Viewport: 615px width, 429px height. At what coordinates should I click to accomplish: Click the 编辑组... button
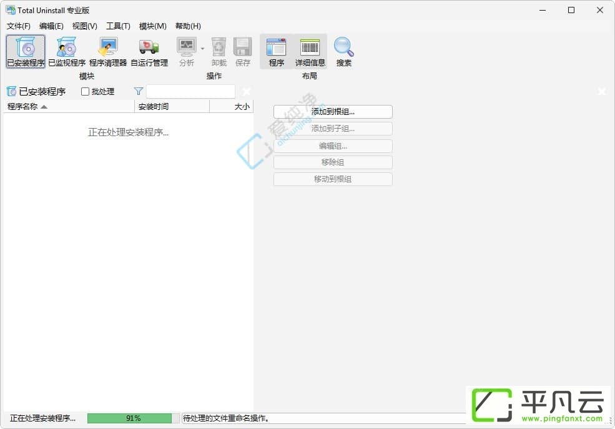[333, 146]
